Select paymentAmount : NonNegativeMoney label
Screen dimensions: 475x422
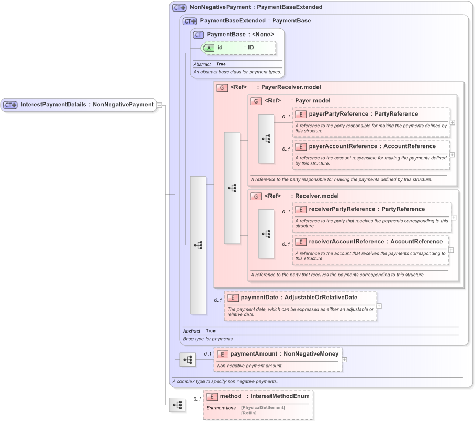[x=285, y=354]
